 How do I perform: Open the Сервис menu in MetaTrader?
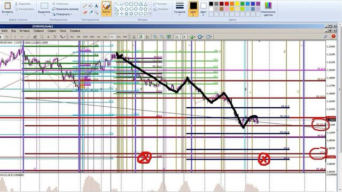[52, 31]
